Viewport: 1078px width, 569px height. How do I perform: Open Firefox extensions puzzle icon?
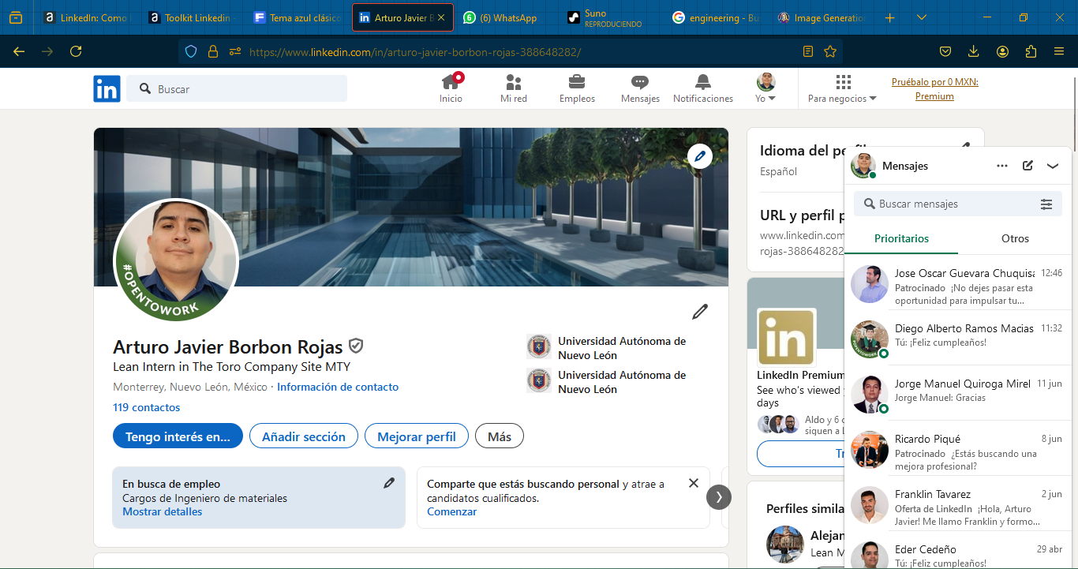[x=1031, y=51]
